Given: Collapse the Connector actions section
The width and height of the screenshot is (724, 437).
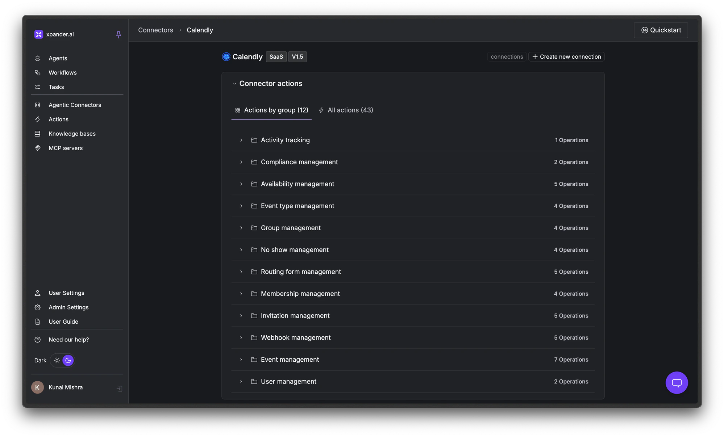Looking at the screenshot, I should [234, 83].
